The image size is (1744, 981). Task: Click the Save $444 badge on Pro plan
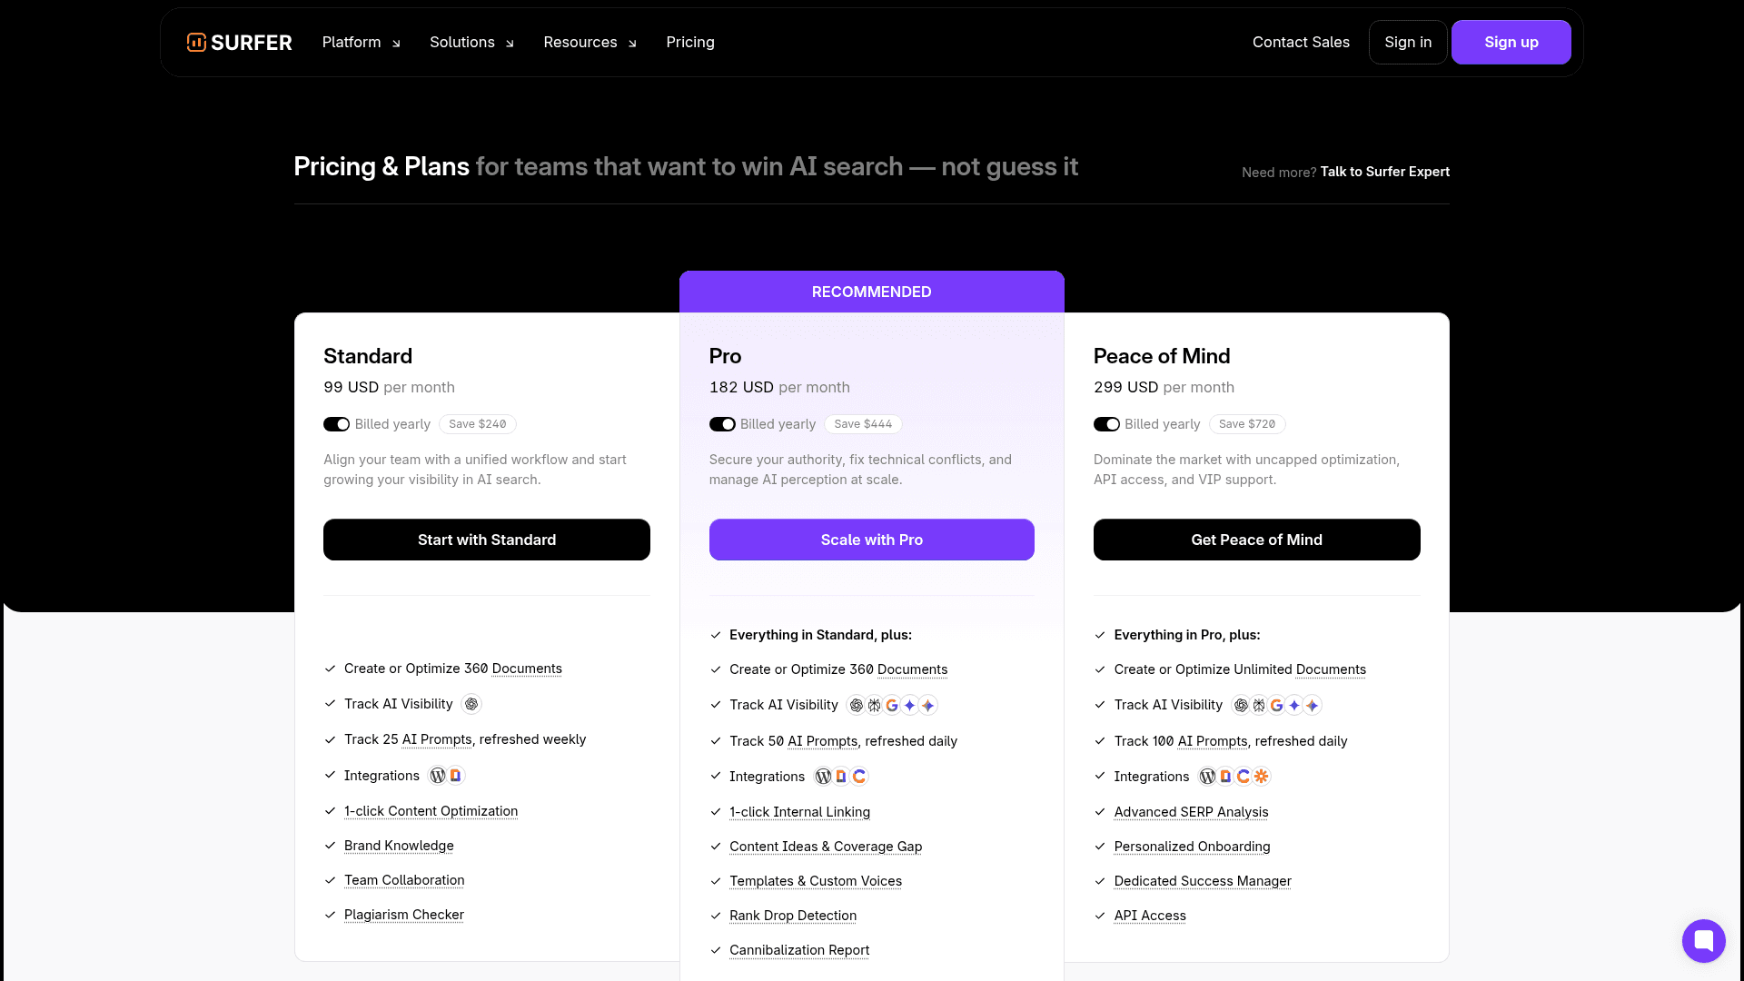(x=862, y=424)
